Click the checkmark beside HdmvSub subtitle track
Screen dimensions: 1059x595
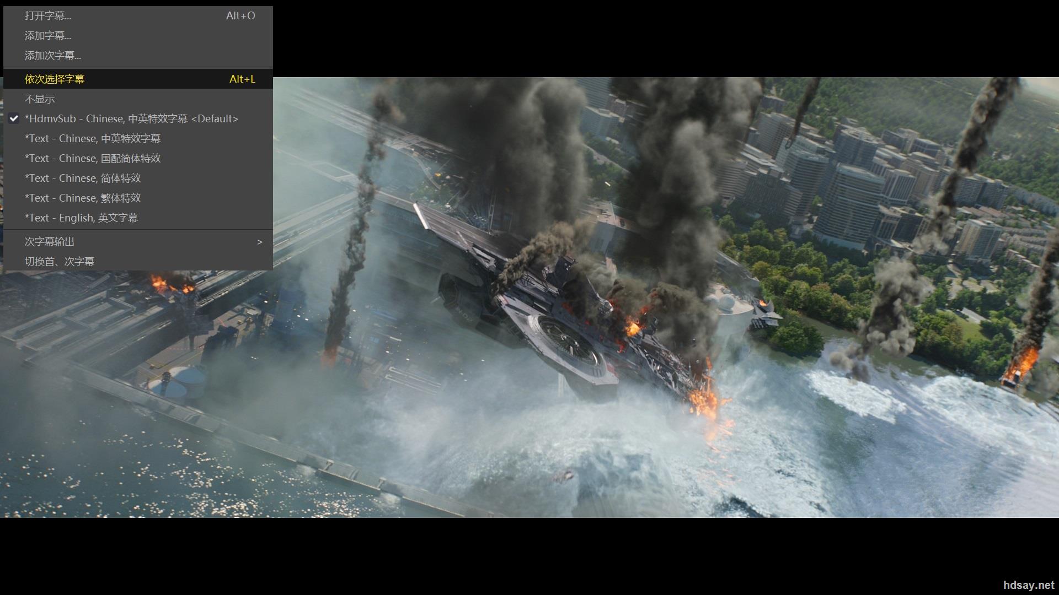(14, 118)
